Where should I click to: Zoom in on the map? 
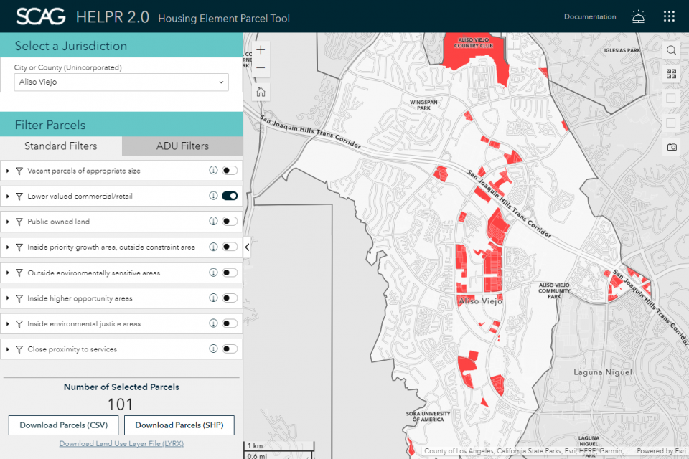point(261,50)
